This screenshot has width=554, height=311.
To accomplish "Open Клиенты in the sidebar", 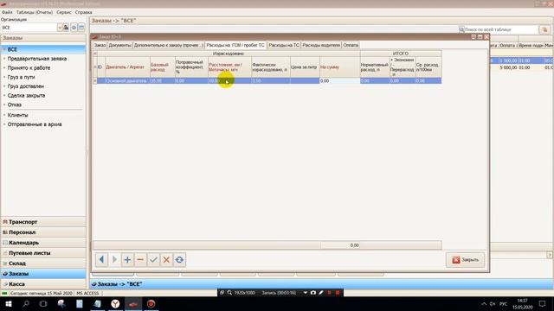I will tap(17, 115).
